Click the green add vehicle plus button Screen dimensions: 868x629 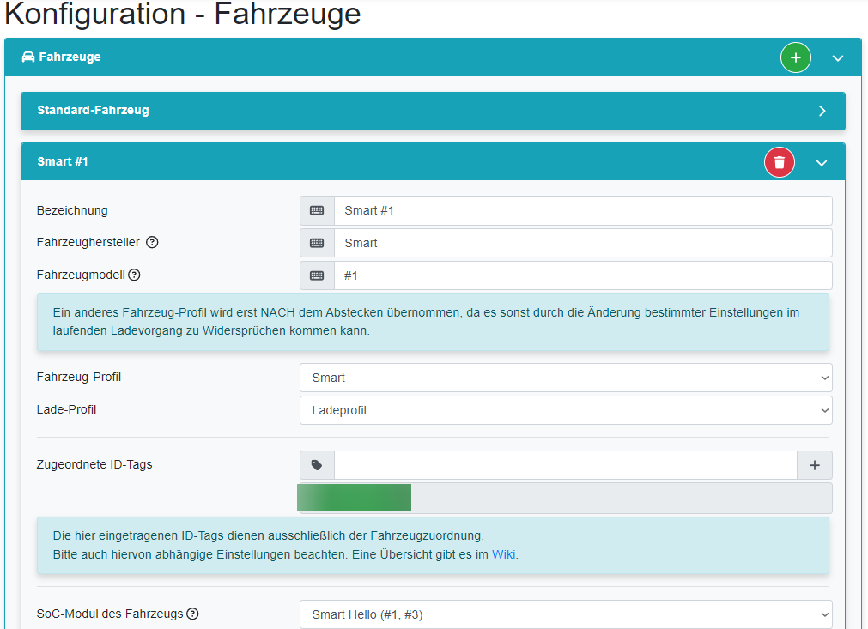click(x=796, y=57)
